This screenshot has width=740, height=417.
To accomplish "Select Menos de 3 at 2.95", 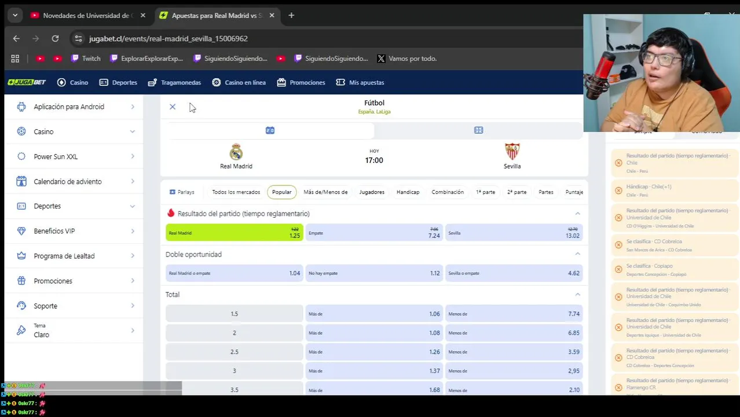I will (x=514, y=371).
